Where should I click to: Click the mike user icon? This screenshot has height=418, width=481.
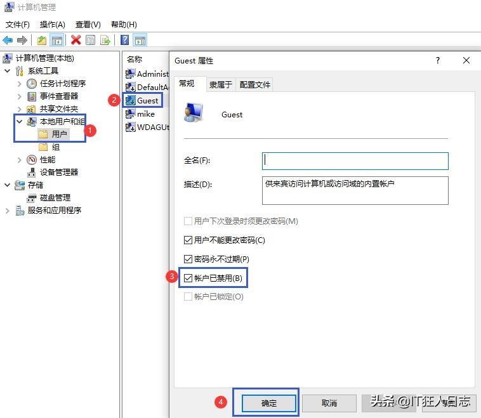(130, 114)
